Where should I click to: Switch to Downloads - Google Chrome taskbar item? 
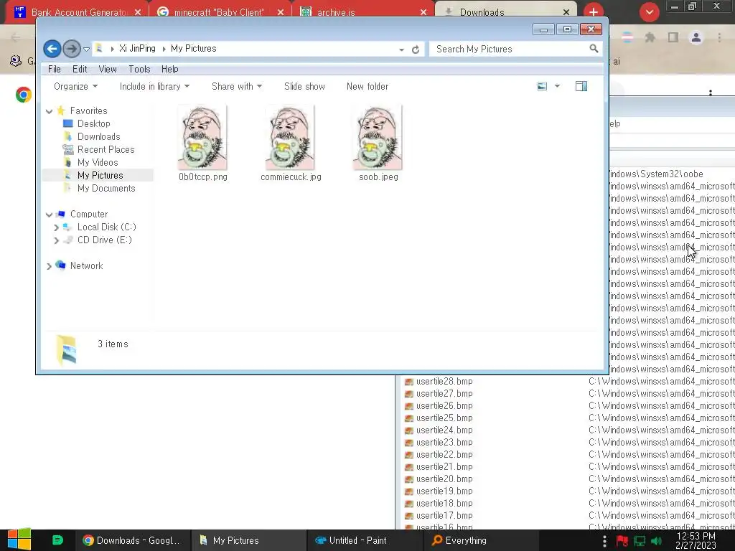pos(132,540)
